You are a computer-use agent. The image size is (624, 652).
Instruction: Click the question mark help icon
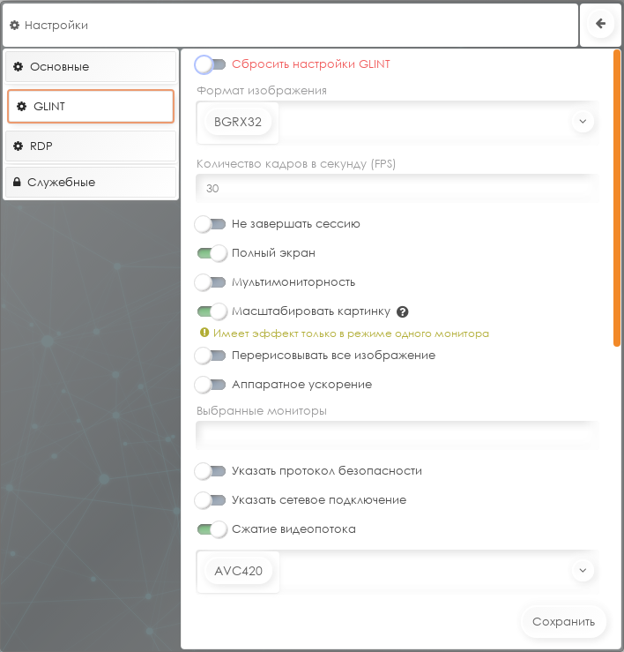(x=403, y=311)
